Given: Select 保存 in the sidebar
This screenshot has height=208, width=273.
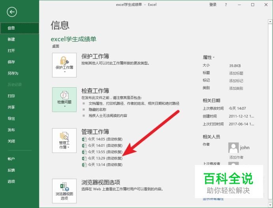Looking at the screenshot, I should 19,62.
